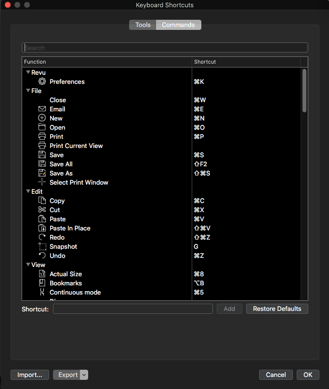Click the Search field

point(165,48)
